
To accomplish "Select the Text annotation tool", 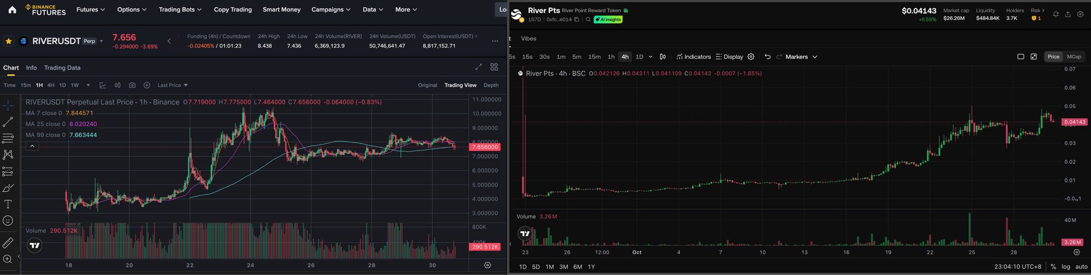I will tap(8, 204).
